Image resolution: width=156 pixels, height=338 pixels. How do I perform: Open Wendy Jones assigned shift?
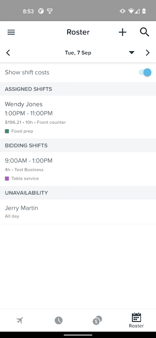(x=78, y=117)
